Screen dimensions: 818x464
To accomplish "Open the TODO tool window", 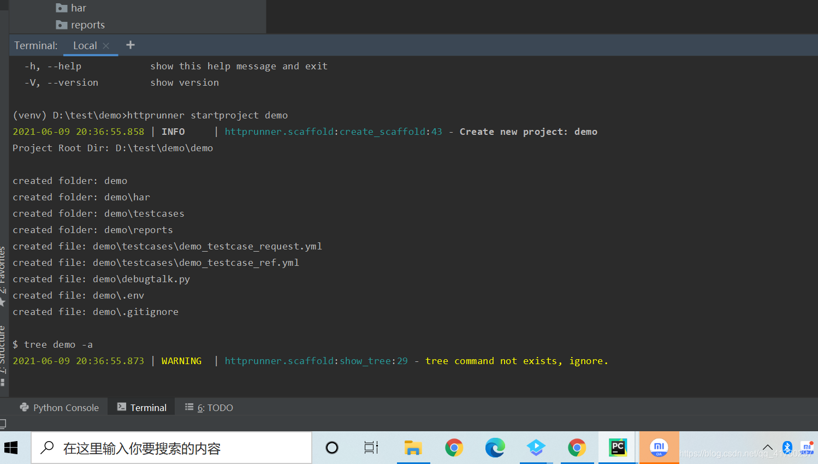I will (x=209, y=408).
